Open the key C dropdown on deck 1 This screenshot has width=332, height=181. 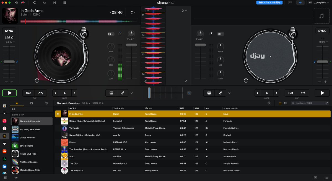pos(133,12)
